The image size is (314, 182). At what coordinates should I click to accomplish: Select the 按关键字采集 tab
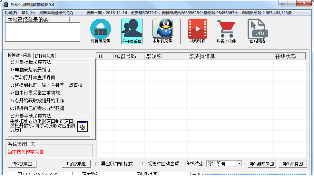(x=19, y=56)
